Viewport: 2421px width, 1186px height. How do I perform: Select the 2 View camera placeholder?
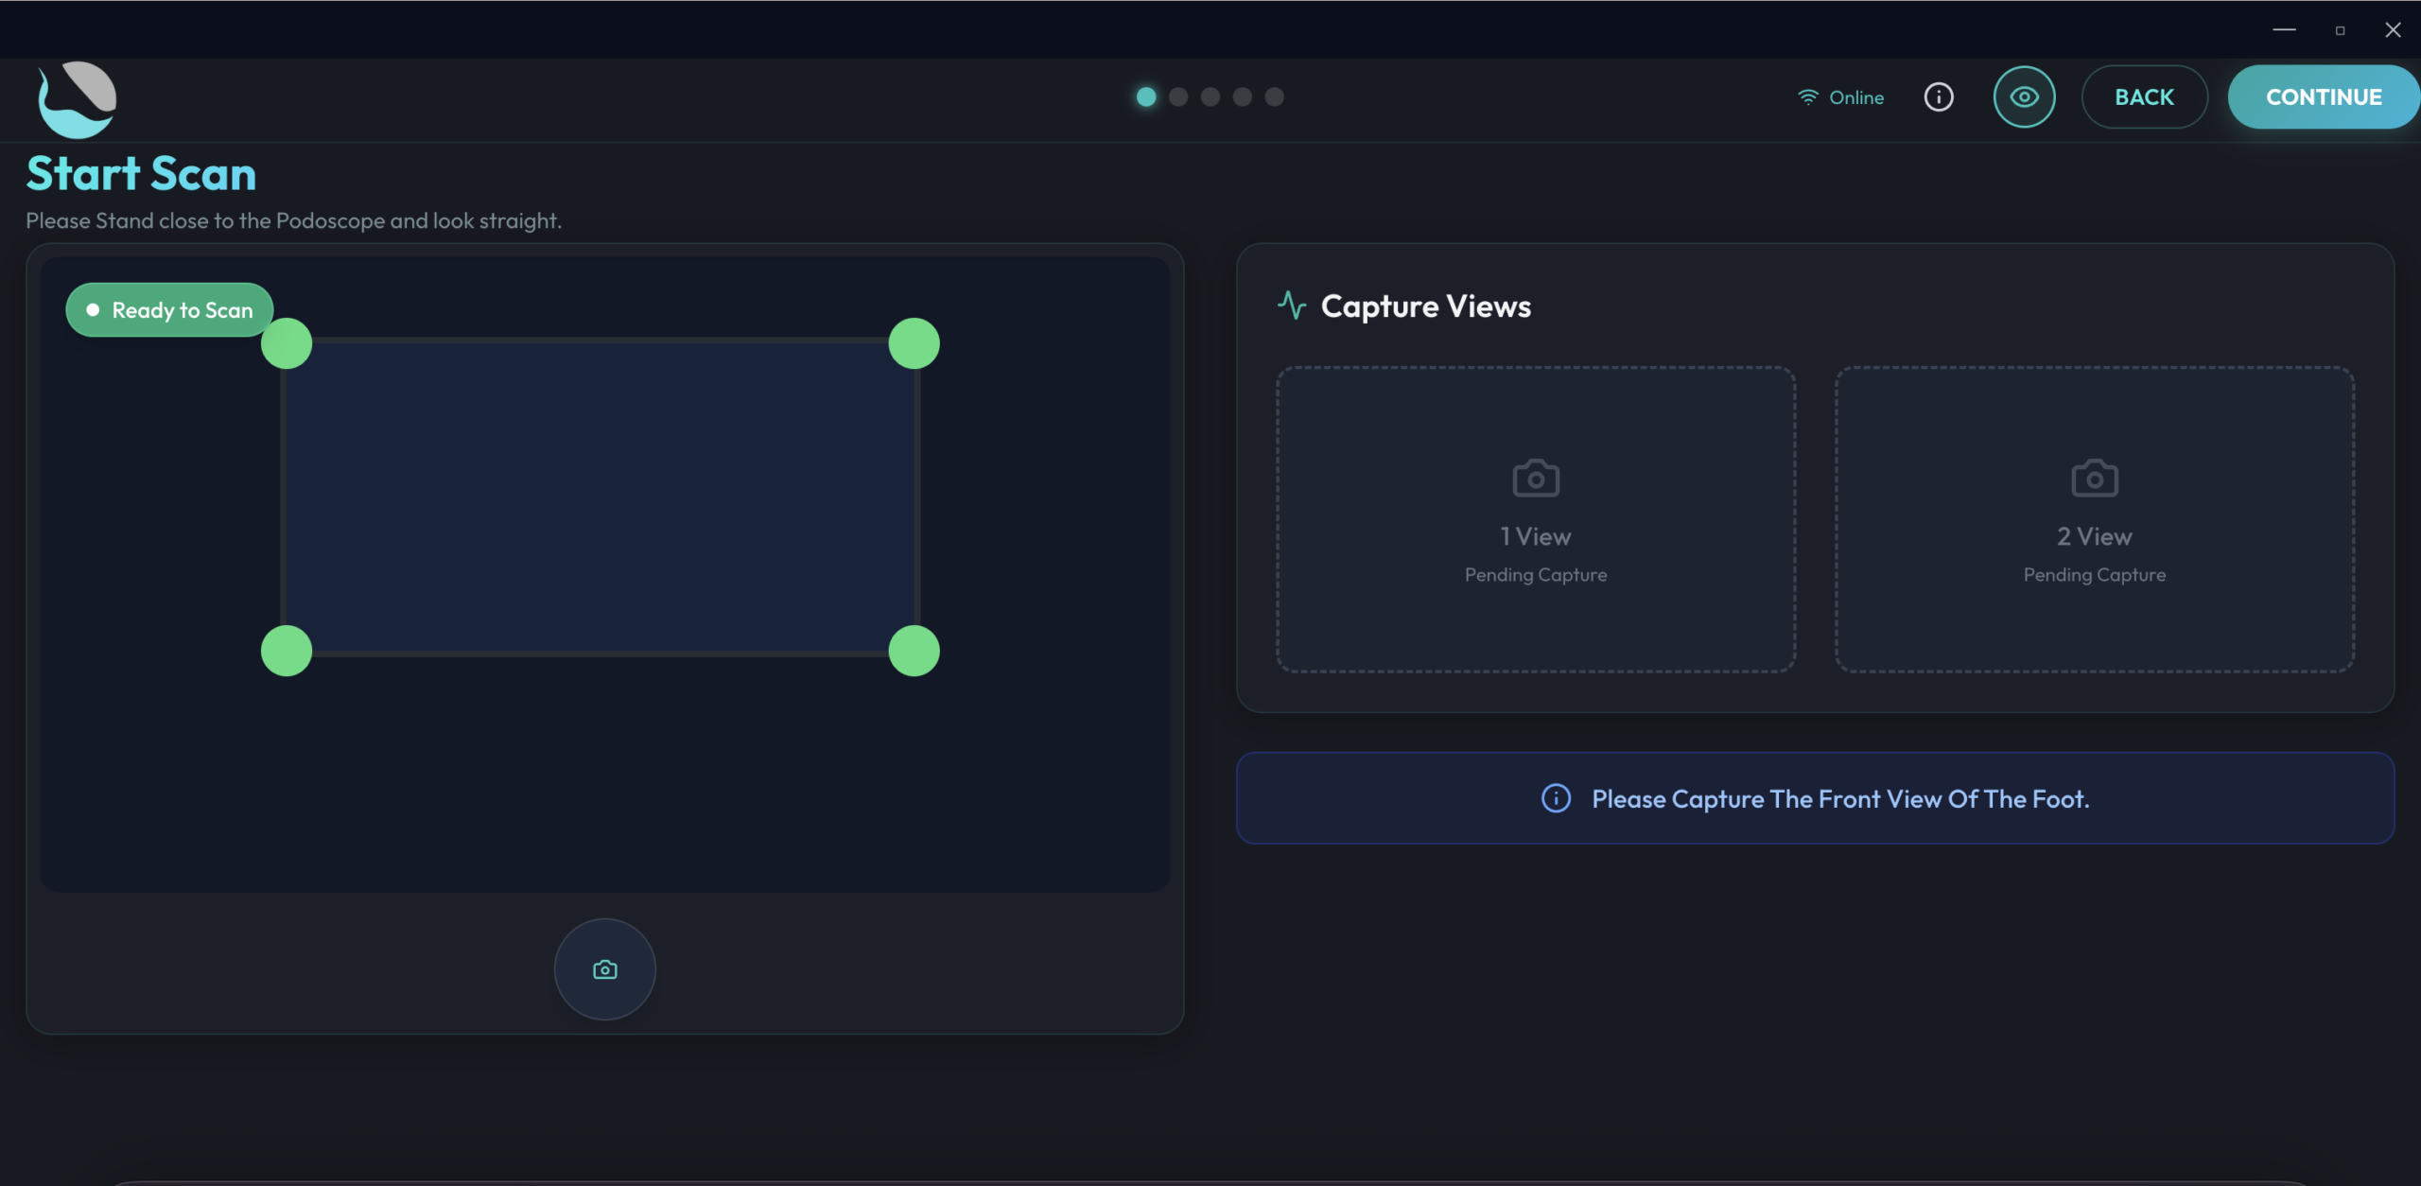[x=2095, y=519]
